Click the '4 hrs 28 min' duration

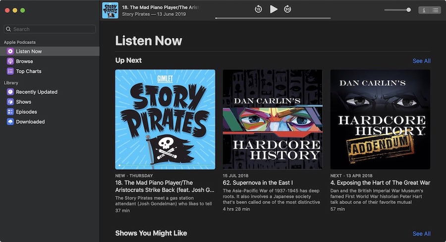point(236,209)
